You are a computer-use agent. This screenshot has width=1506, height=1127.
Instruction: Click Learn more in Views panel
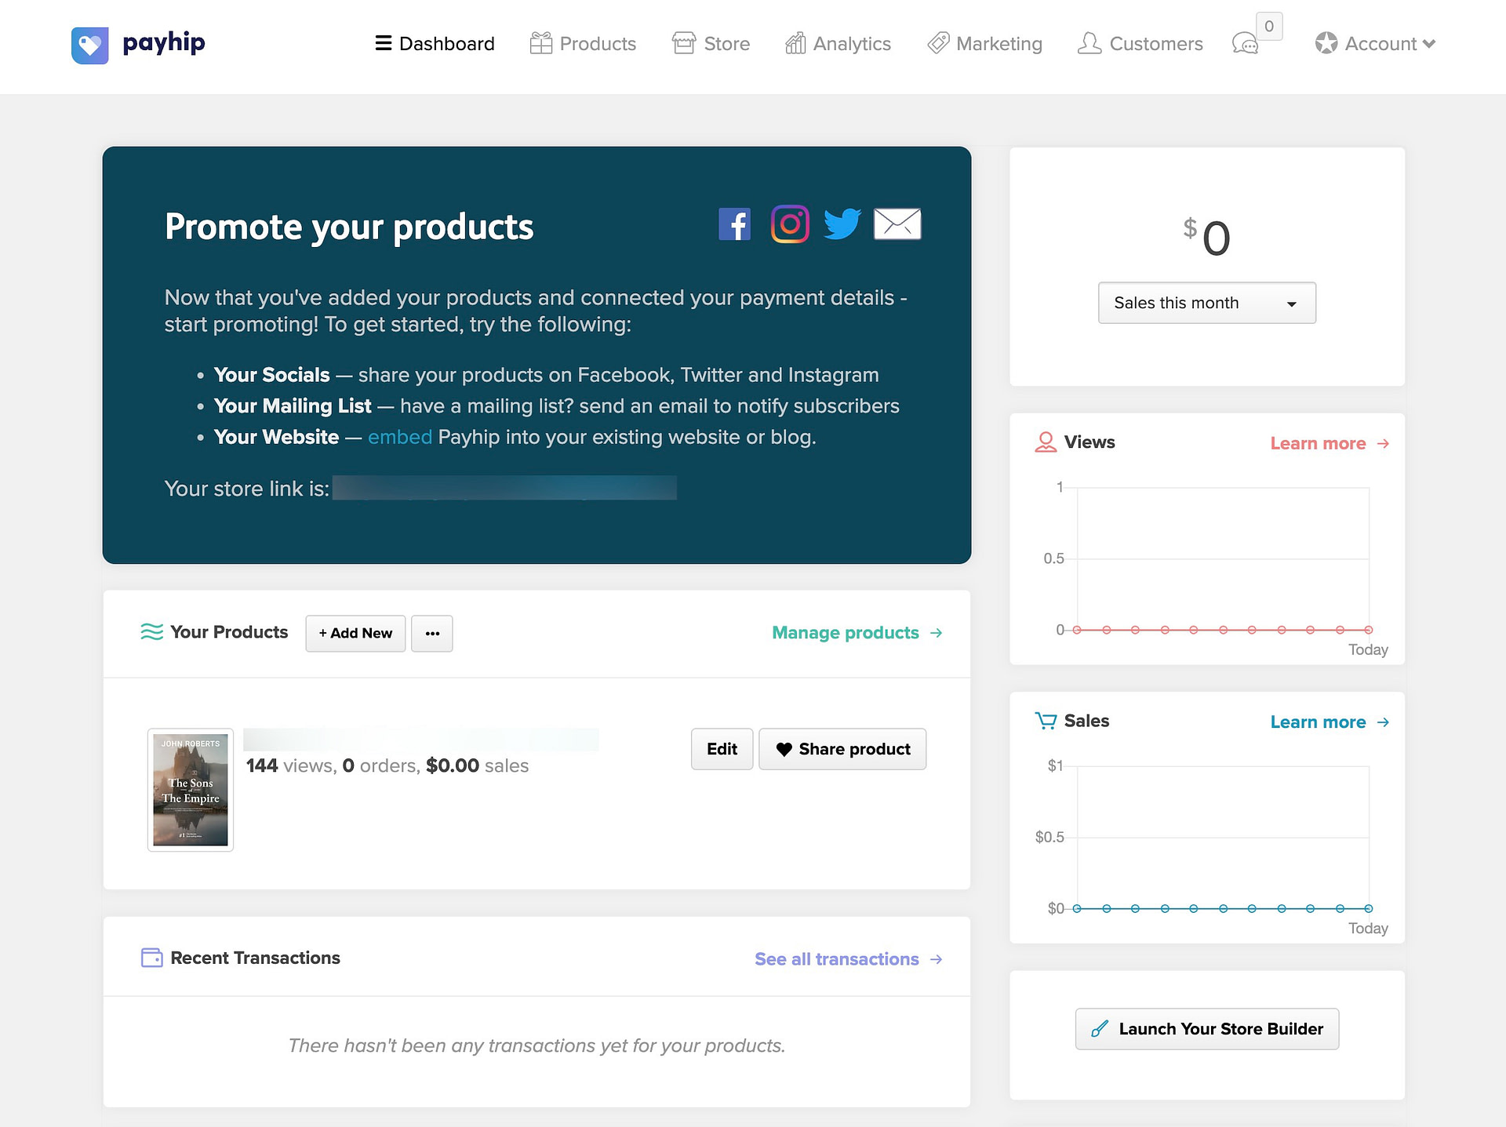pyautogui.click(x=1330, y=443)
